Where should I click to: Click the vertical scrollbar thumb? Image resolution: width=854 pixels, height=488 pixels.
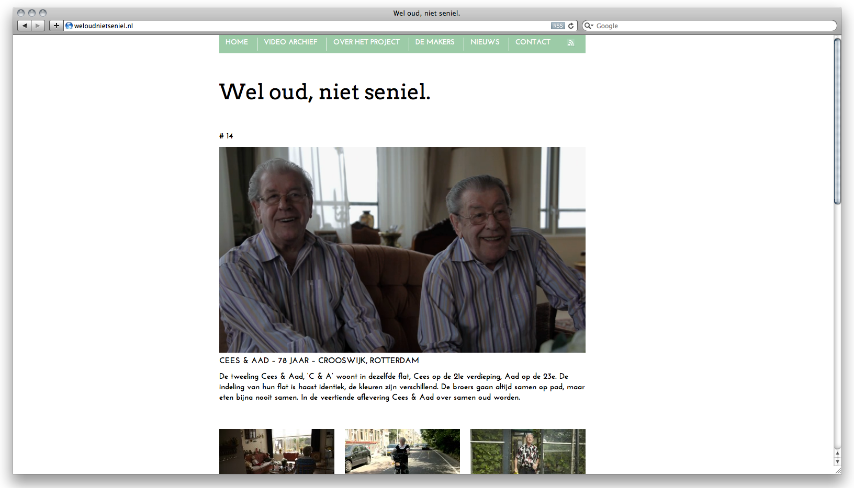pyautogui.click(x=837, y=121)
